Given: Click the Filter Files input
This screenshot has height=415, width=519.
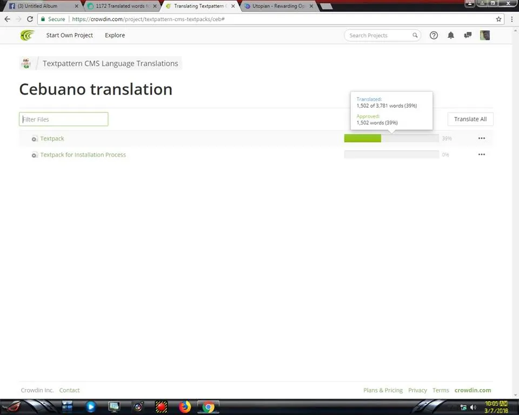Looking at the screenshot, I should click(64, 119).
